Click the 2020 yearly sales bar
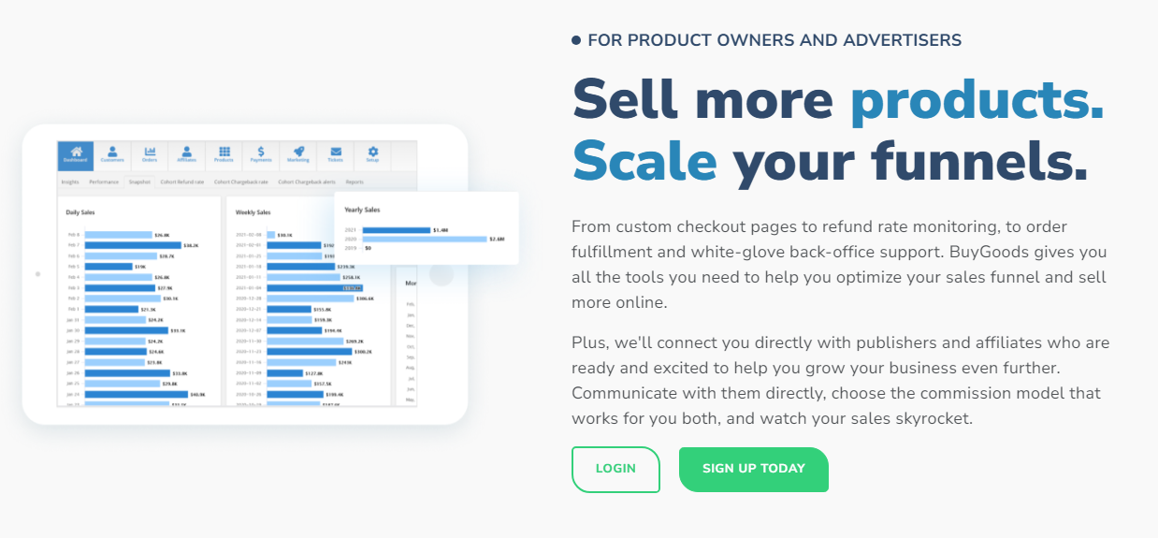The height and width of the screenshot is (538, 1158). point(425,239)
